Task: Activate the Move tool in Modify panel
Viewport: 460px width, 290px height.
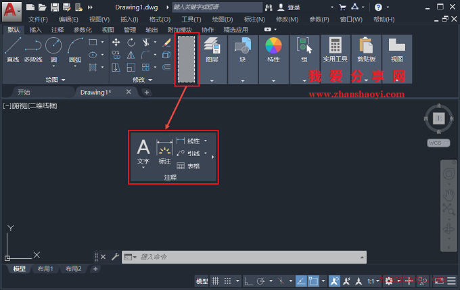Action: (x=116, y=43)
